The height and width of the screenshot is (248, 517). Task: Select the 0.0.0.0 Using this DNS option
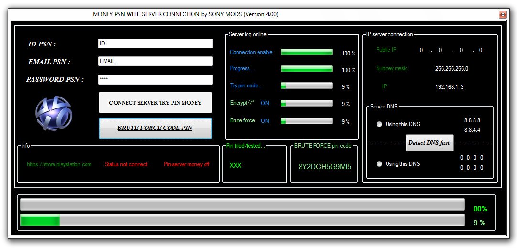[379, 164]
